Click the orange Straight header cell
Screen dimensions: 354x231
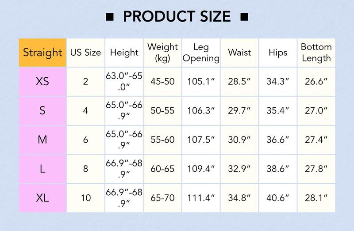[42, 53]
